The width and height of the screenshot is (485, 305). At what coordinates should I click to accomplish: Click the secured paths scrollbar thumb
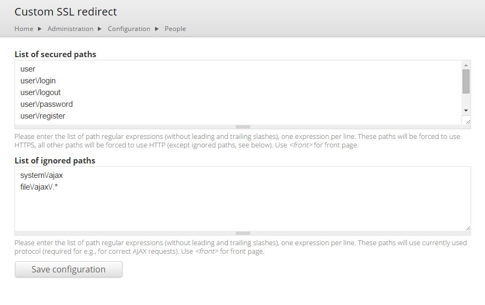(x=466, y=81)
